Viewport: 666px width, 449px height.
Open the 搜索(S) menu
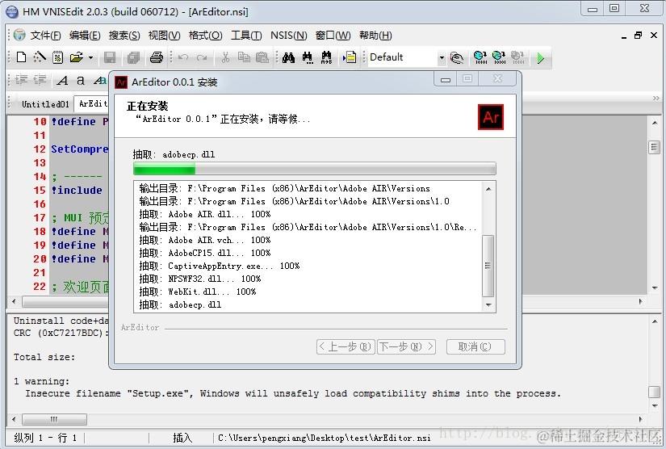[124, 36]
